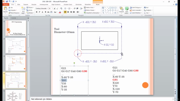The image size is (180, 101).
Task: Switch to Ekle ribbon tab
Action: (19, 4)
